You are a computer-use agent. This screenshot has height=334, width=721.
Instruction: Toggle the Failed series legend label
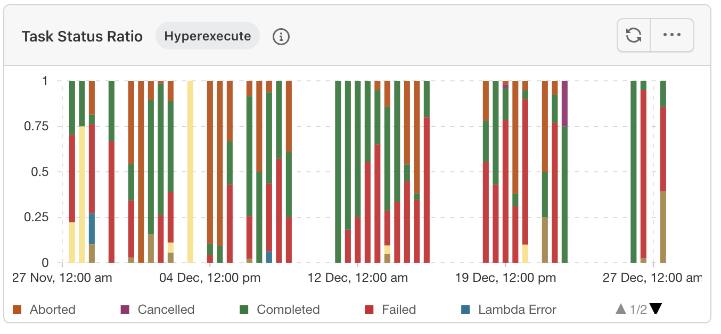pyautogui.click(x=399, y=310)
